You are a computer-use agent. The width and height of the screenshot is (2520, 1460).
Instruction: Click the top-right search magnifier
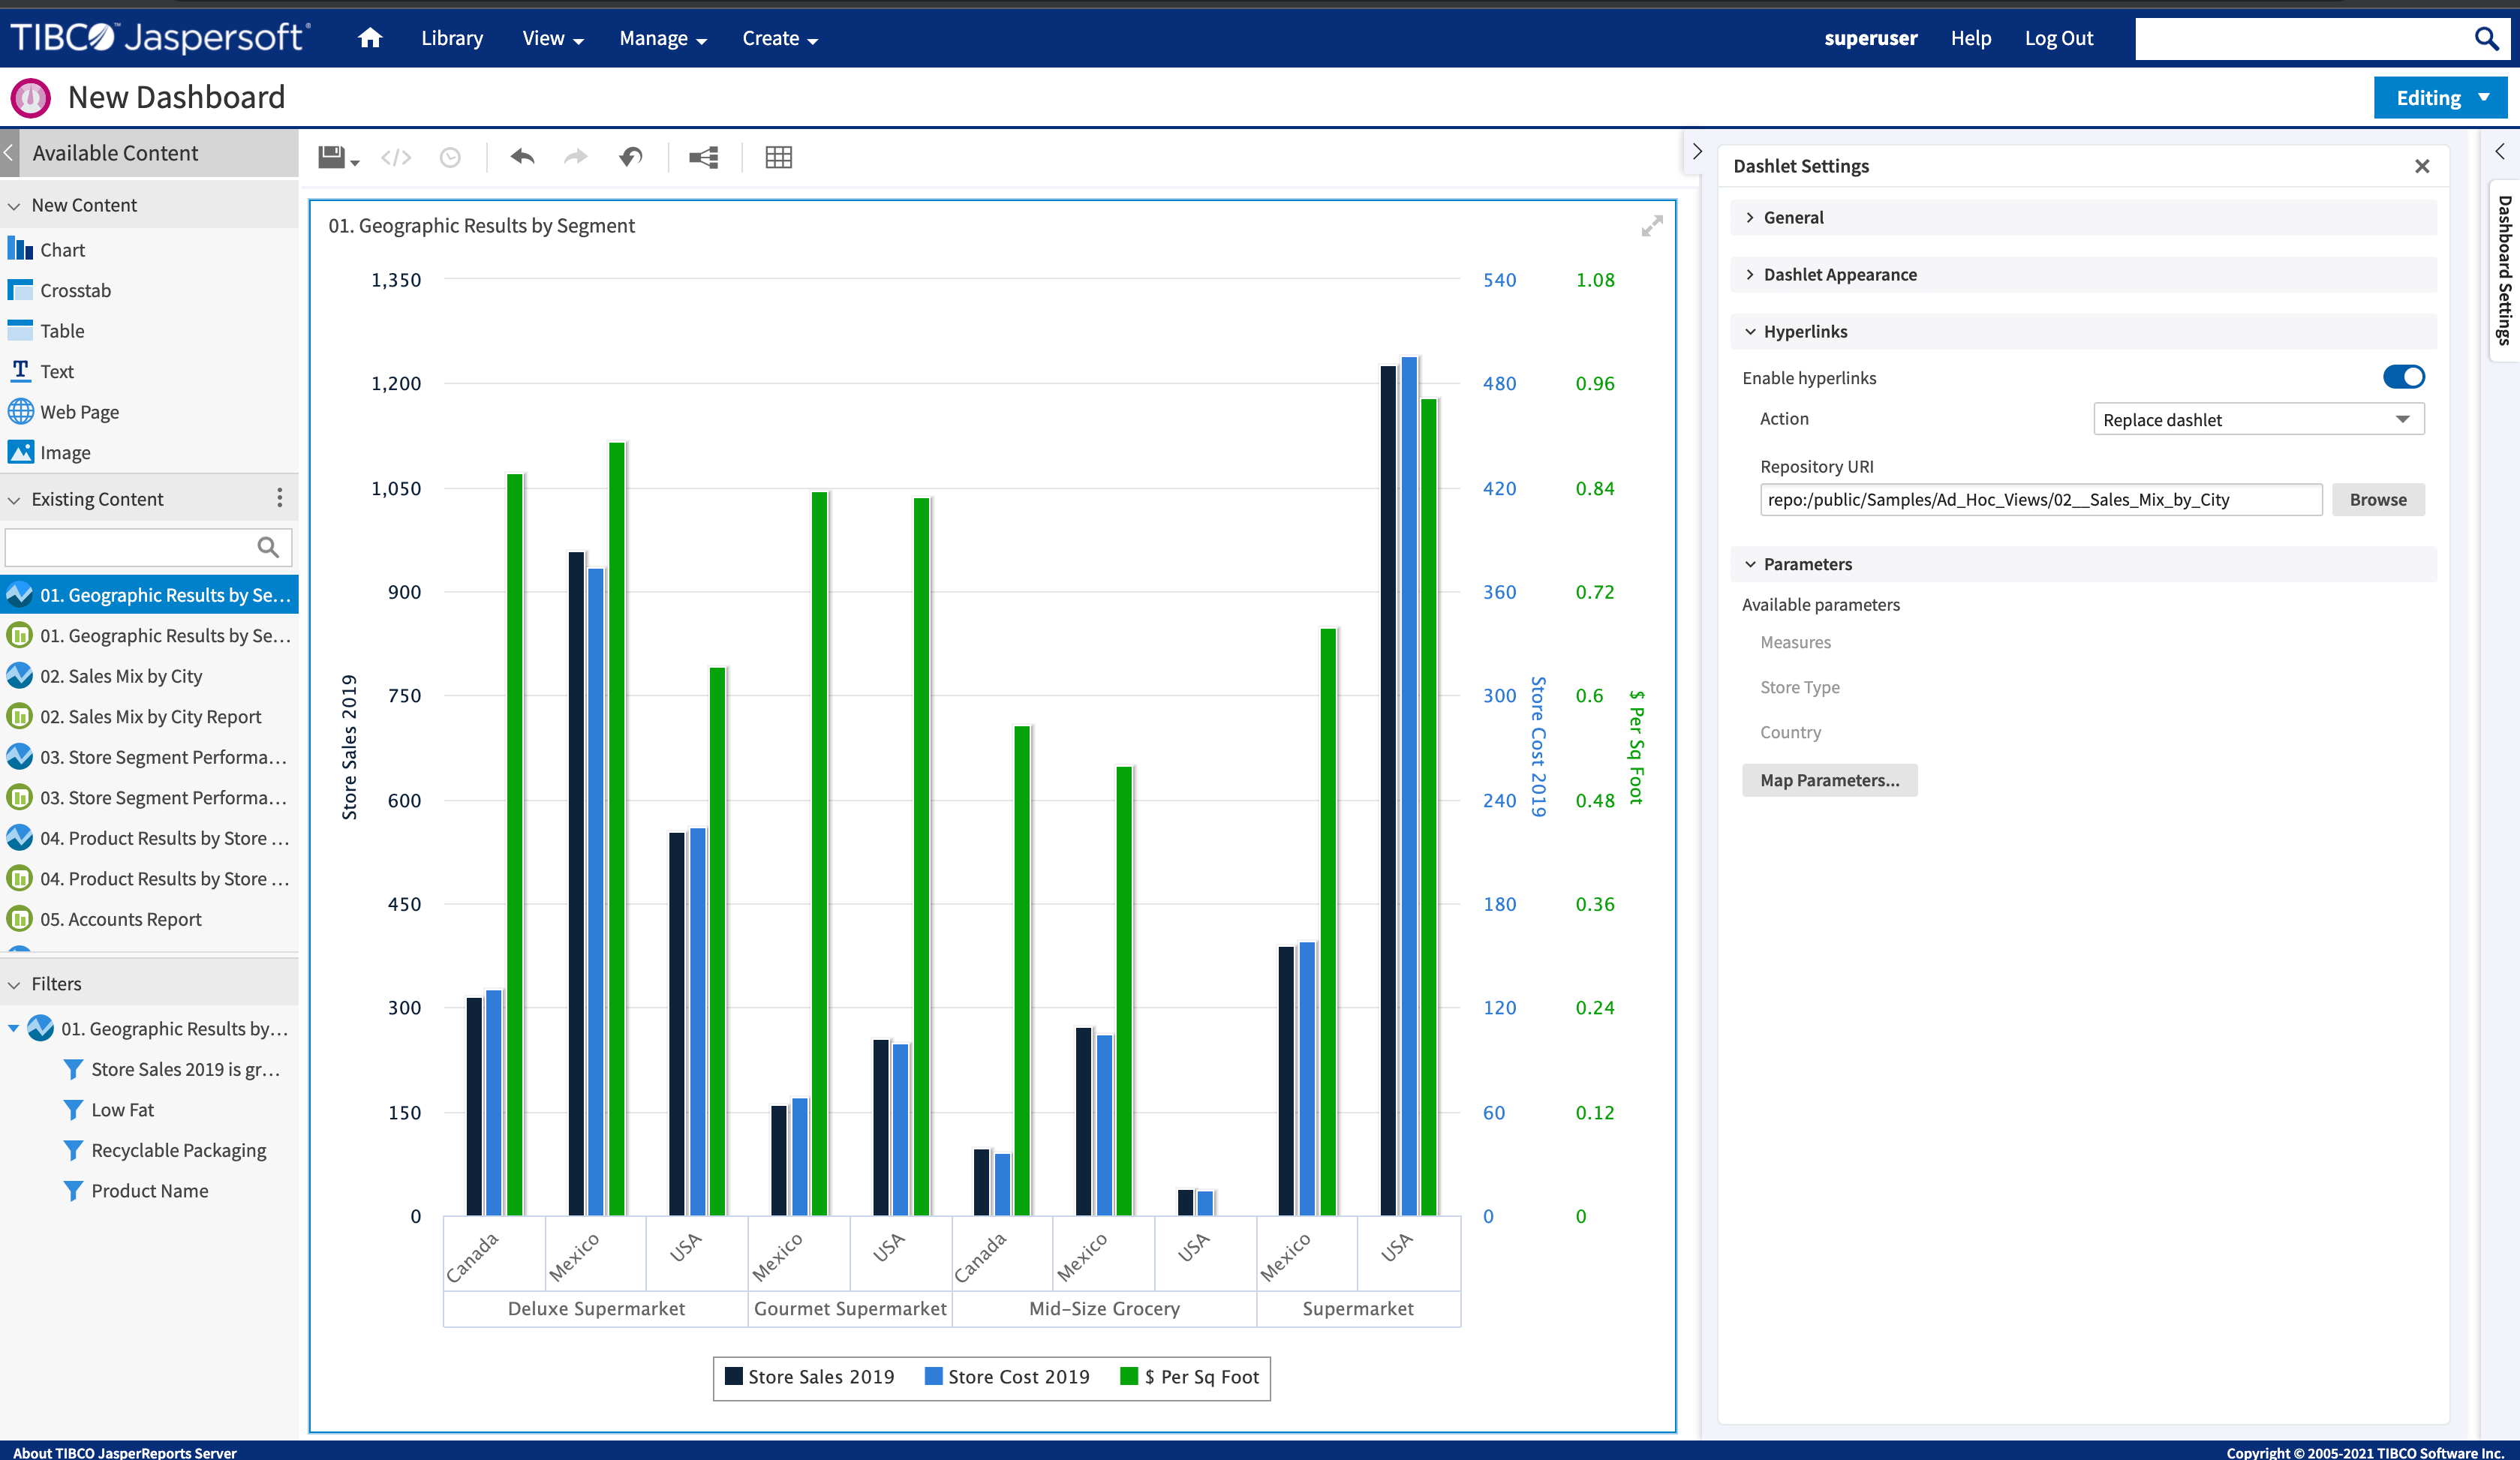[x=2486, y=39]
